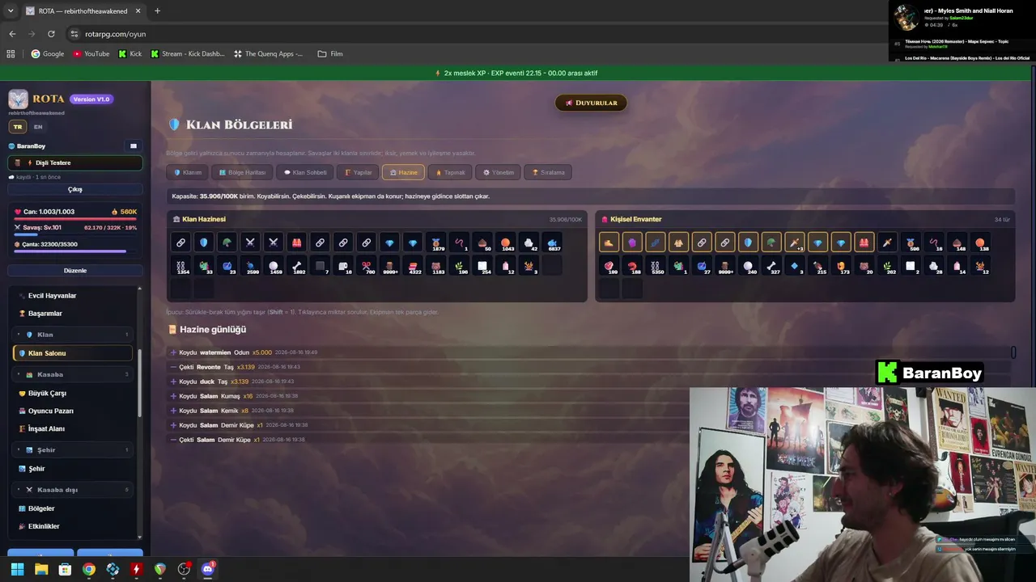
Task: Open the Windows Start menu
Action: [x=17, y=569]
